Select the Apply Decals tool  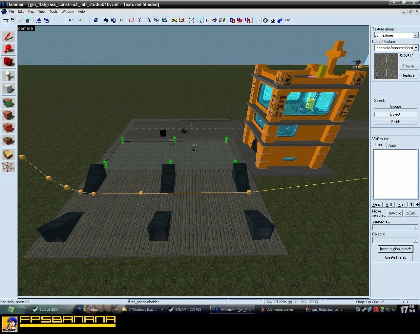(9, 128)
